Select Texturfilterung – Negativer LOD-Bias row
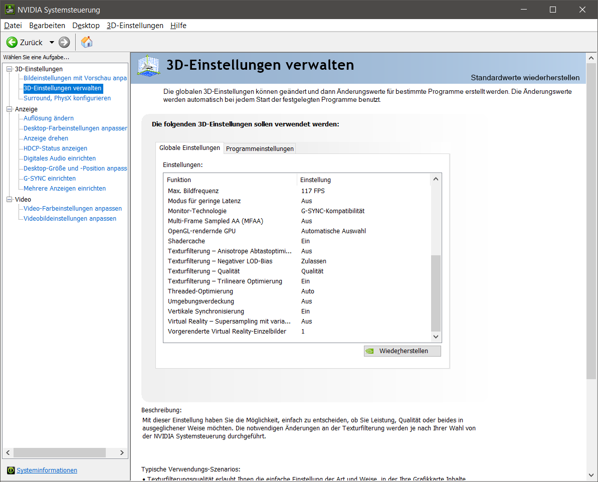 click(297, 261)
